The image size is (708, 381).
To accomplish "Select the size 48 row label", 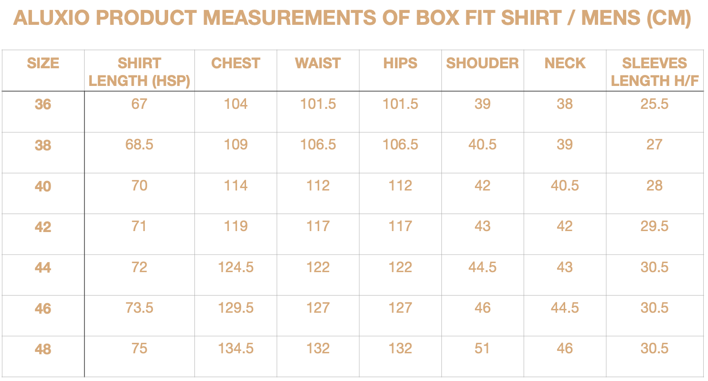I will click(x=43, y=349).
